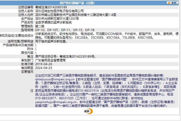
Task: Click the 产品储存条件及有效期 field label
Action: click(x=18, y=45)
